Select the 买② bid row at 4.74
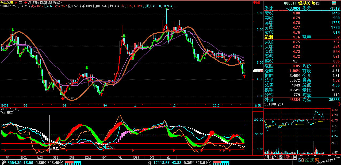The width and height of the screenshot is (341, 165). click(302, 47)
